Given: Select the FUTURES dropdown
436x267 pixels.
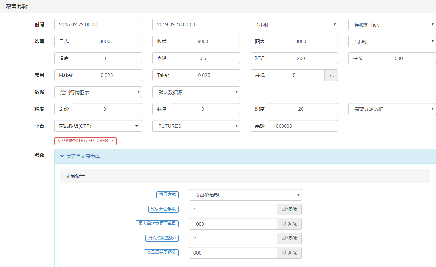Looking at the screenshot, I should point(196,126).
